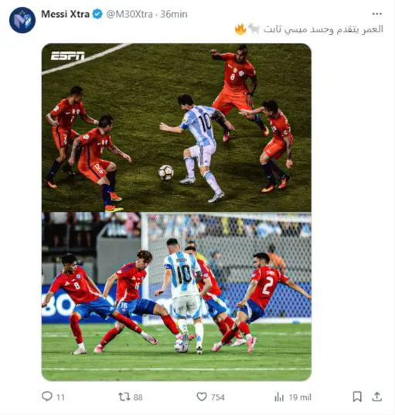The width and height of the screenshot is (395, 415).
Task: Share the tweet via upload arrow icon
Action: [x=376, y=396]
